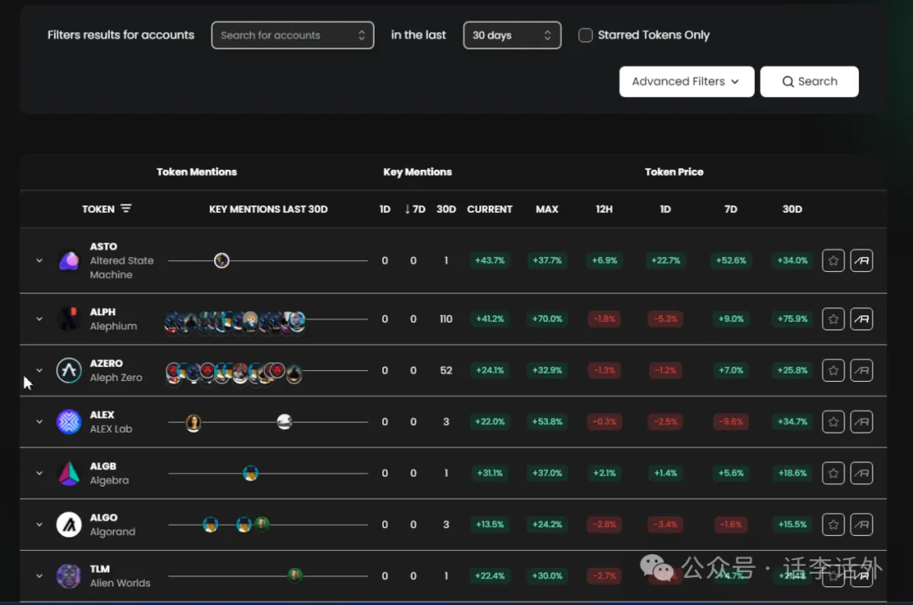
Task: Click the ALEX Lab token logo
Action: [68, 422]
